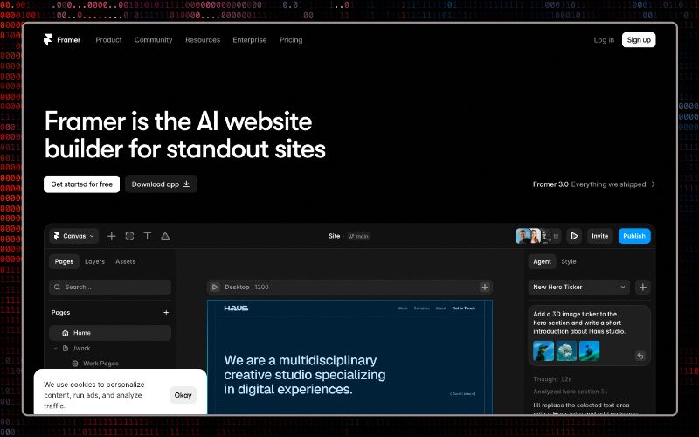Click Get started for free
This screenshot has width=699, height=437.
[81, 184]
